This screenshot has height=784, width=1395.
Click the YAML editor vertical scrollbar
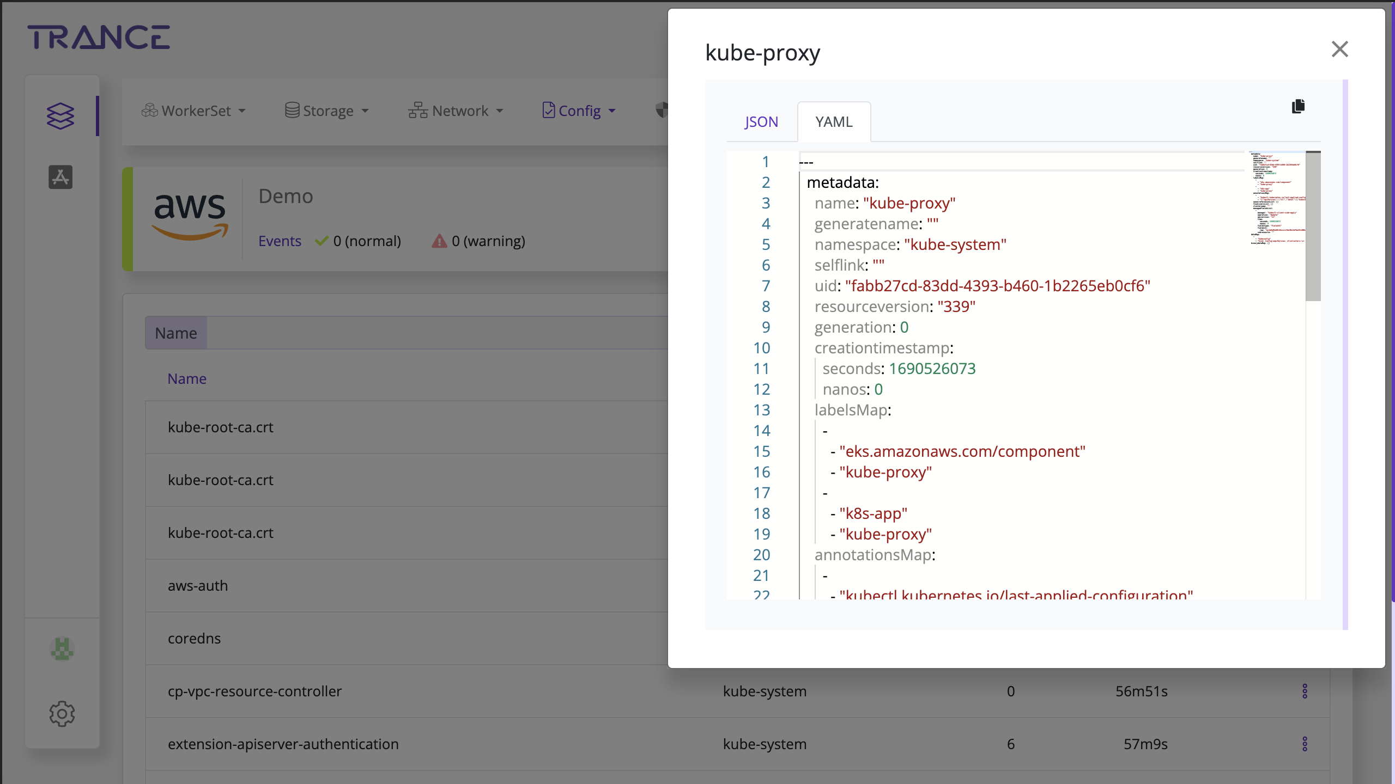click(x=1313, y=226)
